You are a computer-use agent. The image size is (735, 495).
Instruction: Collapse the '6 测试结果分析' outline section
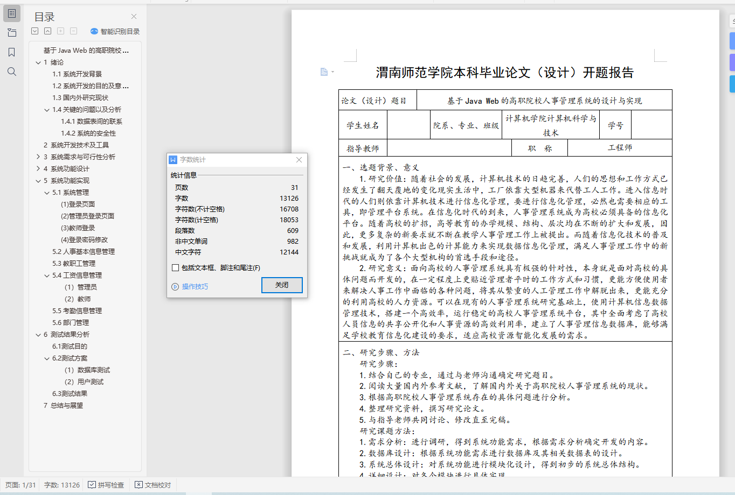tap(38, 335)
